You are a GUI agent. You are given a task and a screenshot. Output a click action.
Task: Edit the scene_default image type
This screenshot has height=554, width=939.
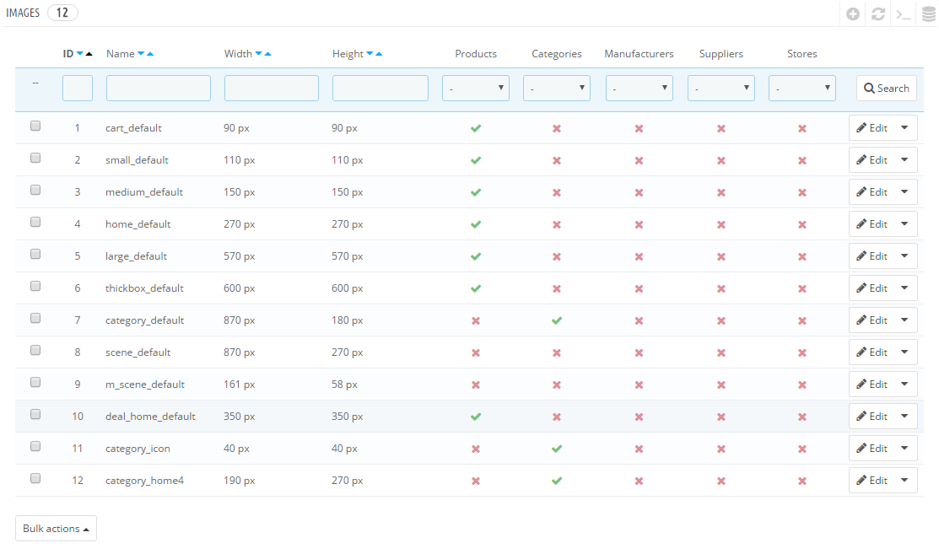[872, 352]
